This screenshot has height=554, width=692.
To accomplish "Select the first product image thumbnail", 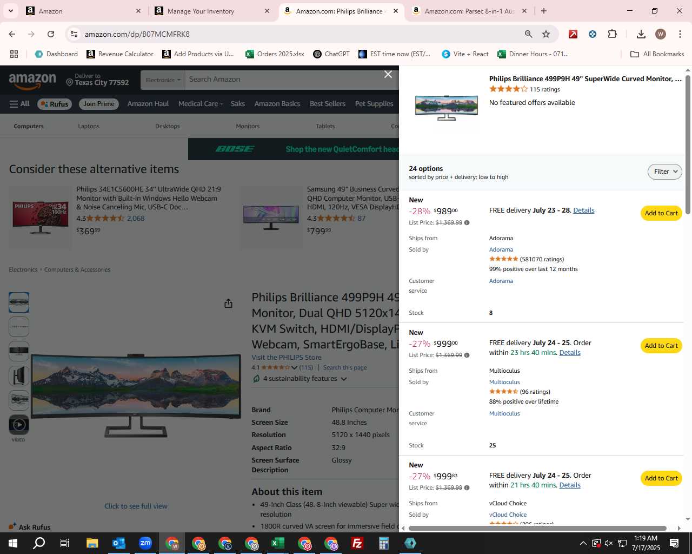I will [x=19, y=302].
